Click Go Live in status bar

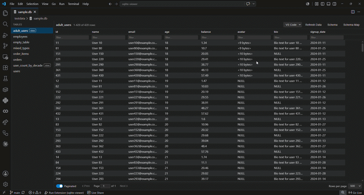[355, 193]
